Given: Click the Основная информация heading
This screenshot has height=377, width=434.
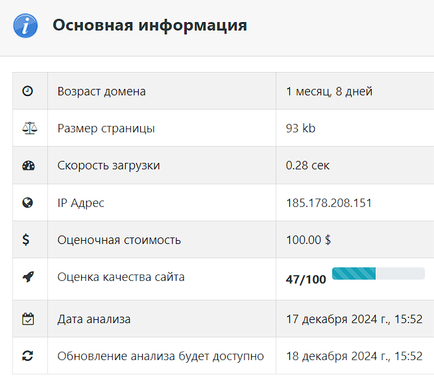Looking at the screenshot, I should pos(150,25).
